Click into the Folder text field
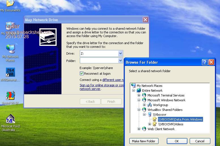220x146 pixels. pyautogui.click(x=99, y=61)
